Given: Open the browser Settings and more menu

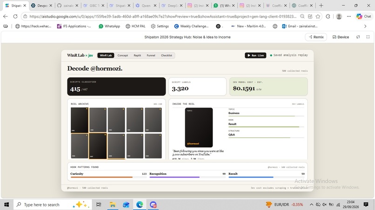Looking at the screenshot, I should pyautogui.click(x=349, y=16).
